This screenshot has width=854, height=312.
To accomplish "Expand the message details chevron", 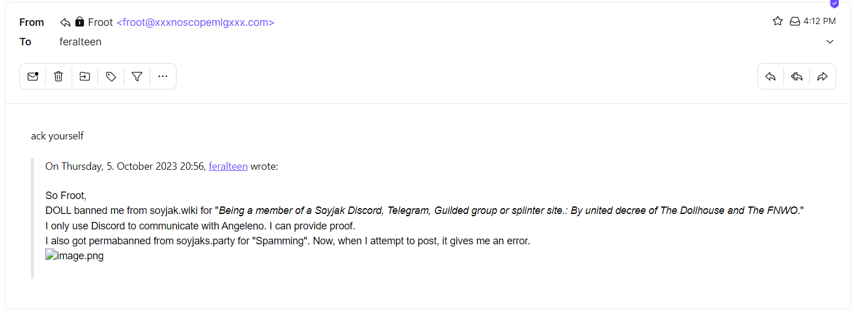I will click(830, 42).
